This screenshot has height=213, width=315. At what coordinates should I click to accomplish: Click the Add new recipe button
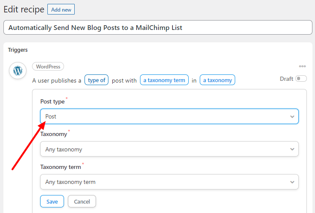(x=61, y=9)
